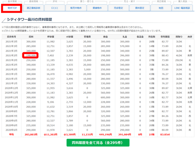Click the average 坪単価 @11,202円
The image size is (195, 147).
pyautogui.click(x=50, y=134)
